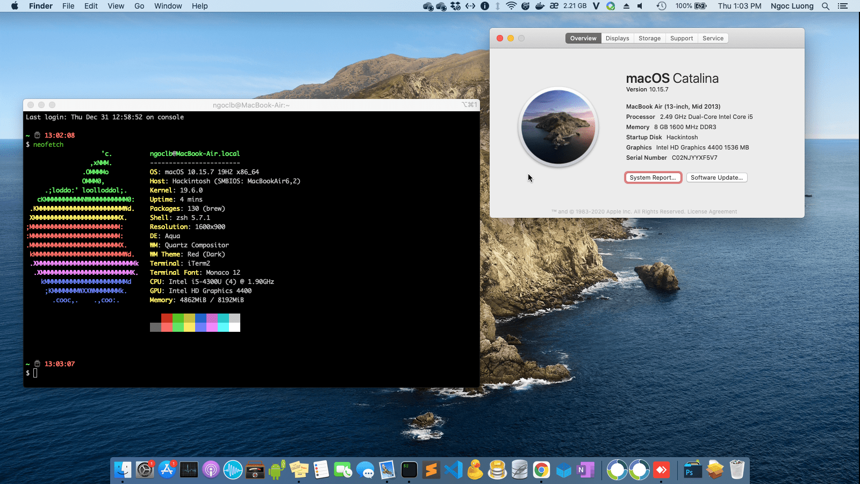This screenshot has width=860, height=484.
Task: Open the battery status menu
Action: pos(691,6)
